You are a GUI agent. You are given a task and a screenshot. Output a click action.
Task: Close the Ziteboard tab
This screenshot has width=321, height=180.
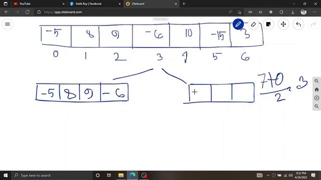pos(176,3)
